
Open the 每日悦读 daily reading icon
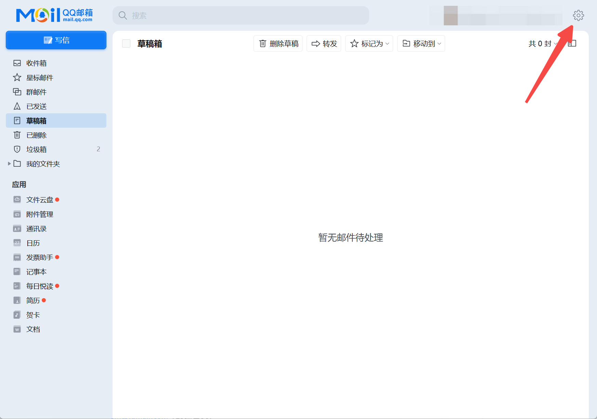[x=17, y=286]
